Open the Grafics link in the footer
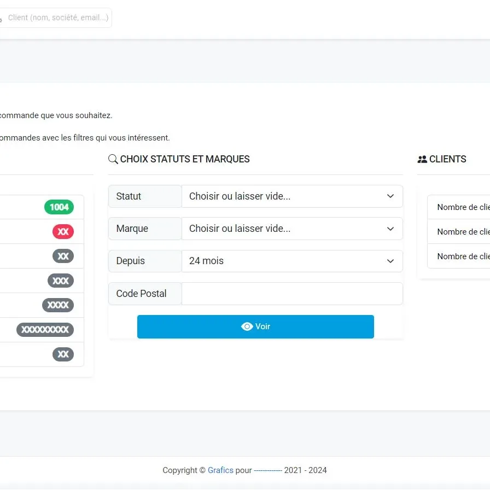 point(220,470)
